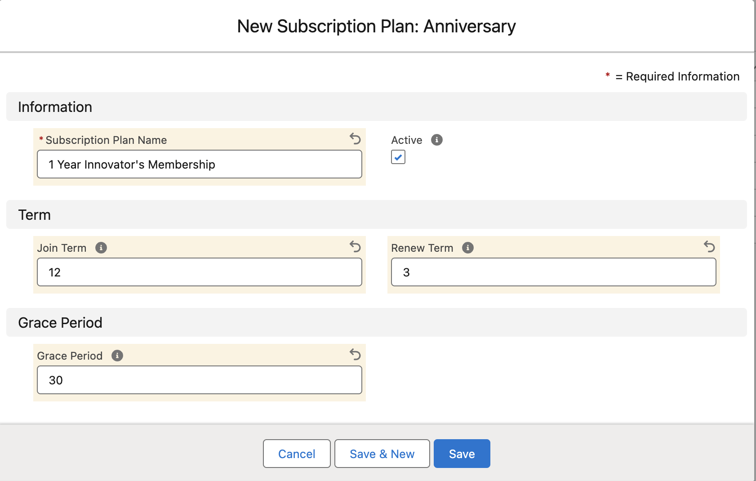Cancel the new subscription plan
This screenshot has height=481, width=756.
pos(297,454)
